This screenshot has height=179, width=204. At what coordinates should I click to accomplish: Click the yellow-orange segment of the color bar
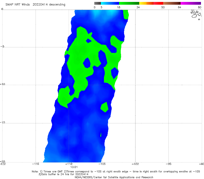coord(146,3)
